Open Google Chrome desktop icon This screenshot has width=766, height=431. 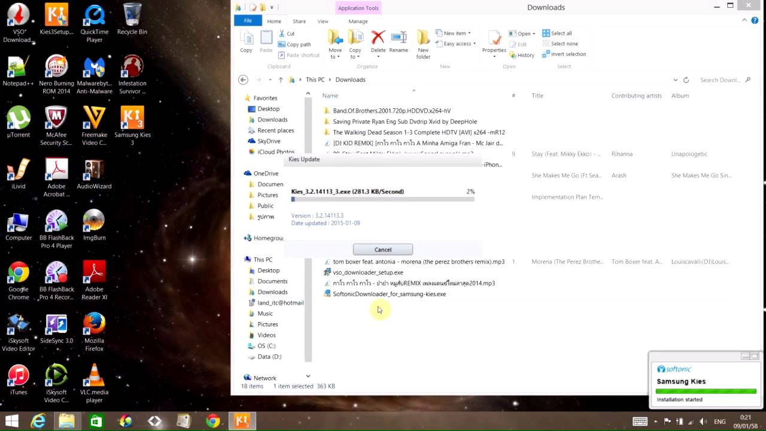(x=18, y=280)
